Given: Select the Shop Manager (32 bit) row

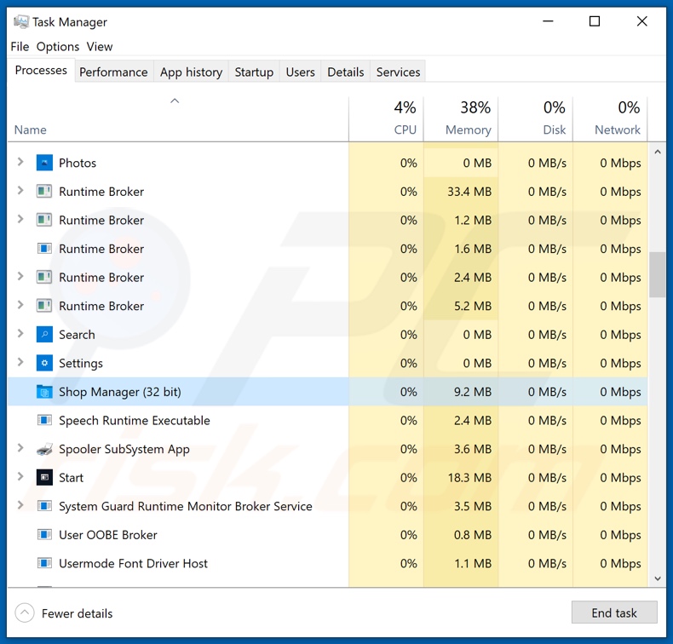Looking at the screenshot, I should (327, 392).
